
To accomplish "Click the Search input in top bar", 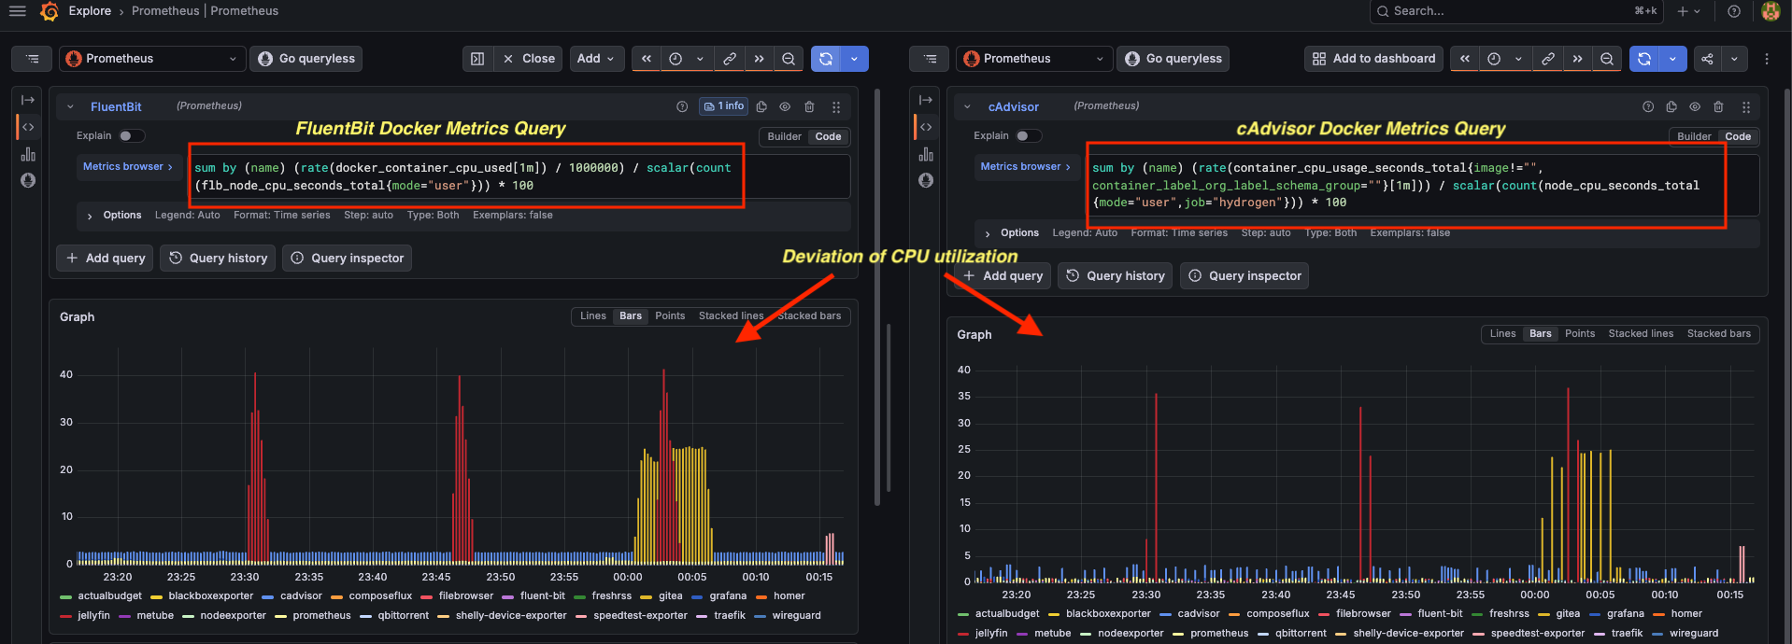I will tap(1515, 11).
